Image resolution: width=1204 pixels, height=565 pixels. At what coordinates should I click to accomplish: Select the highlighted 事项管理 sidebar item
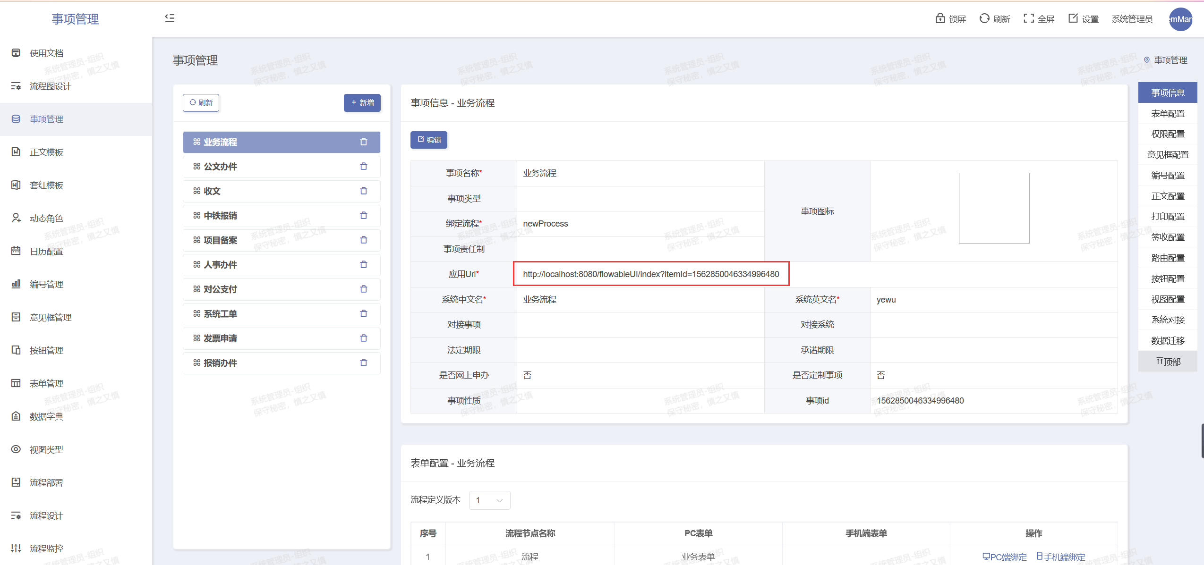click(76, 119)
